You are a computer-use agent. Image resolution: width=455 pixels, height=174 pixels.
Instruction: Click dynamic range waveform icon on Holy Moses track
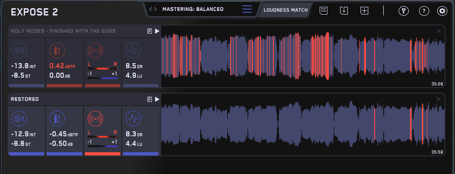click(134, 50)
